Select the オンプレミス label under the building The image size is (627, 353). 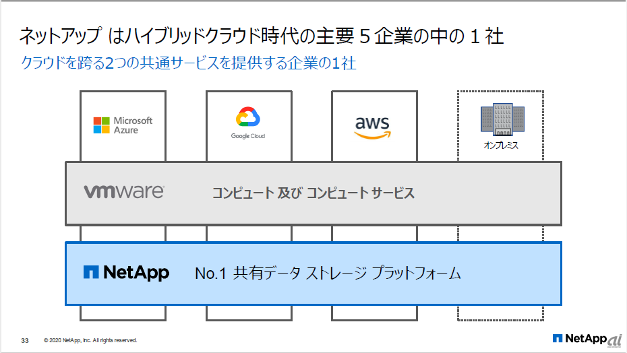500,146
